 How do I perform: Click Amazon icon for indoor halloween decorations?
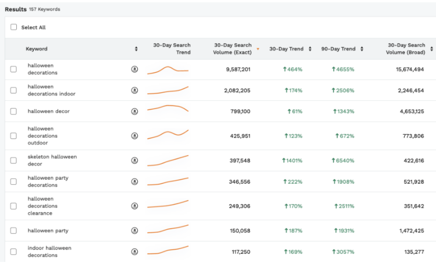click(134, 251)
